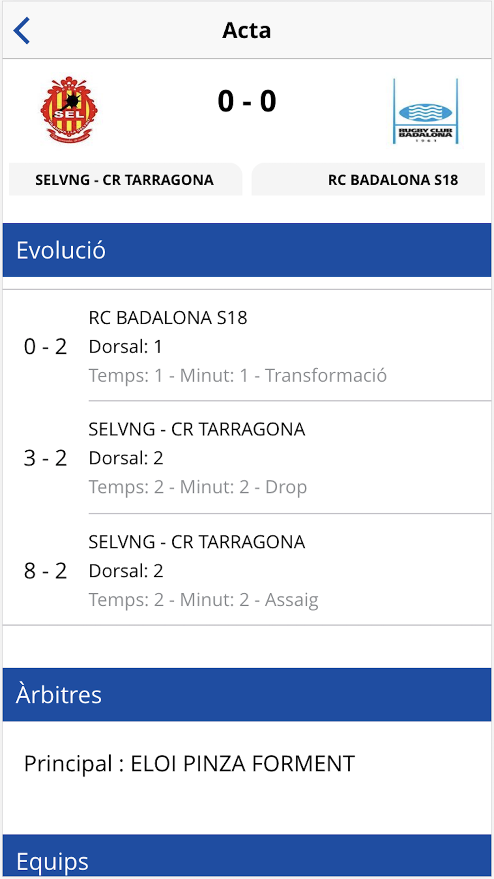Collapse the Evolució section header
This screenshot has width=494, height=879.
point(247,250)
